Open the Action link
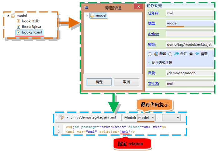Image resolution: width=218 pixels, height=151 pixels. [154, 34]
